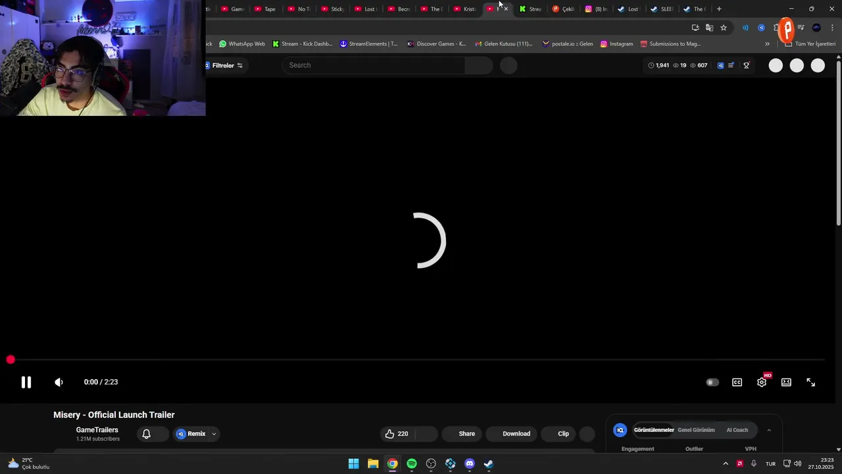Select the Görüntülenmeler tab in vidIQ panel
Viewport: 842px width, 474px height.
click(653, 430)
